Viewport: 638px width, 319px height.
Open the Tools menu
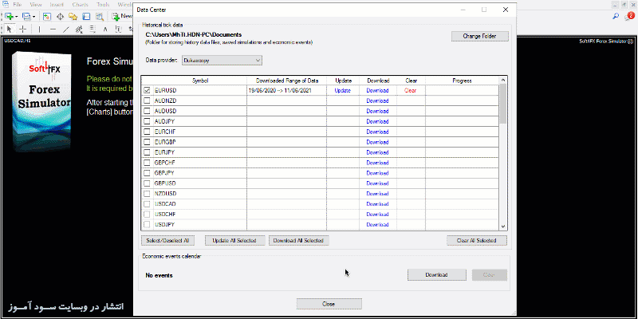click(x=103, y=5)
